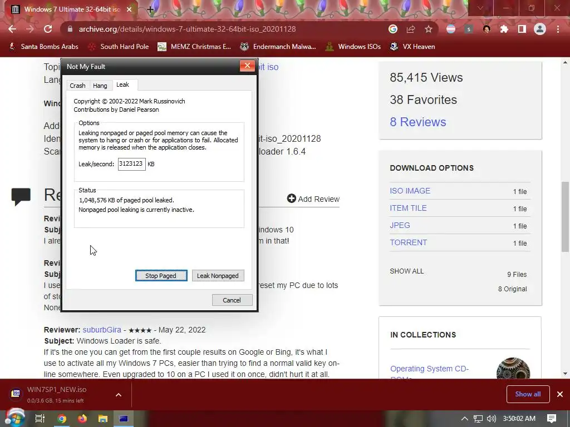570x427 pixels.
Task: Click the Leak/second KB input field
Action: tap(131, 164)
